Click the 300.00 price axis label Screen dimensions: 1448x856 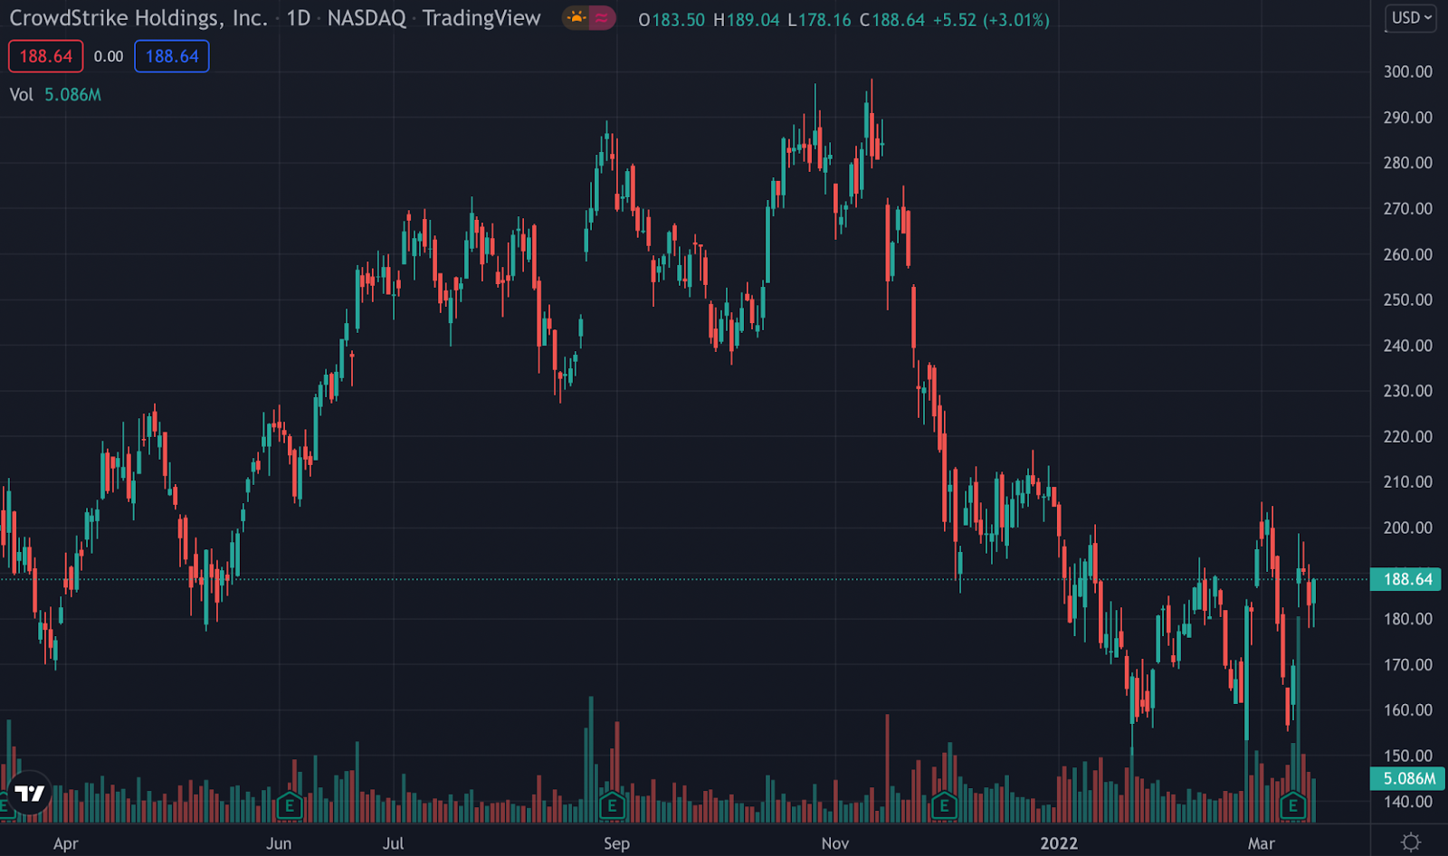point(1408,71)
